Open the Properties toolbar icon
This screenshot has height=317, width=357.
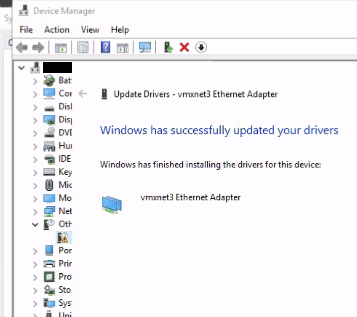click(x=83, y=48)
